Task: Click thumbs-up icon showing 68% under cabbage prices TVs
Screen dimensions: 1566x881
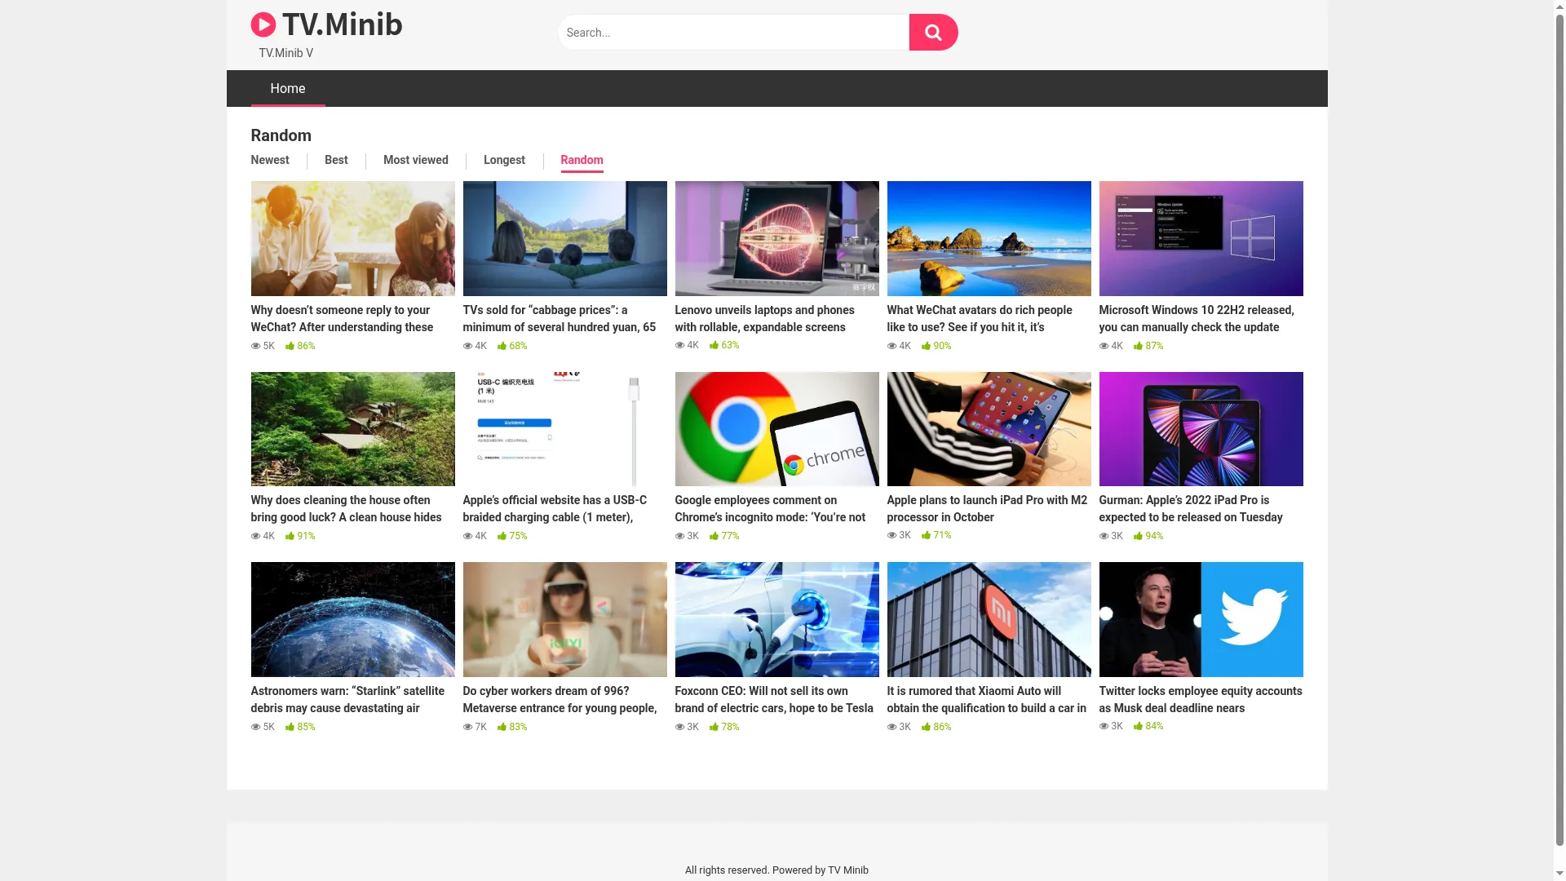Action: tap(502, 346)
